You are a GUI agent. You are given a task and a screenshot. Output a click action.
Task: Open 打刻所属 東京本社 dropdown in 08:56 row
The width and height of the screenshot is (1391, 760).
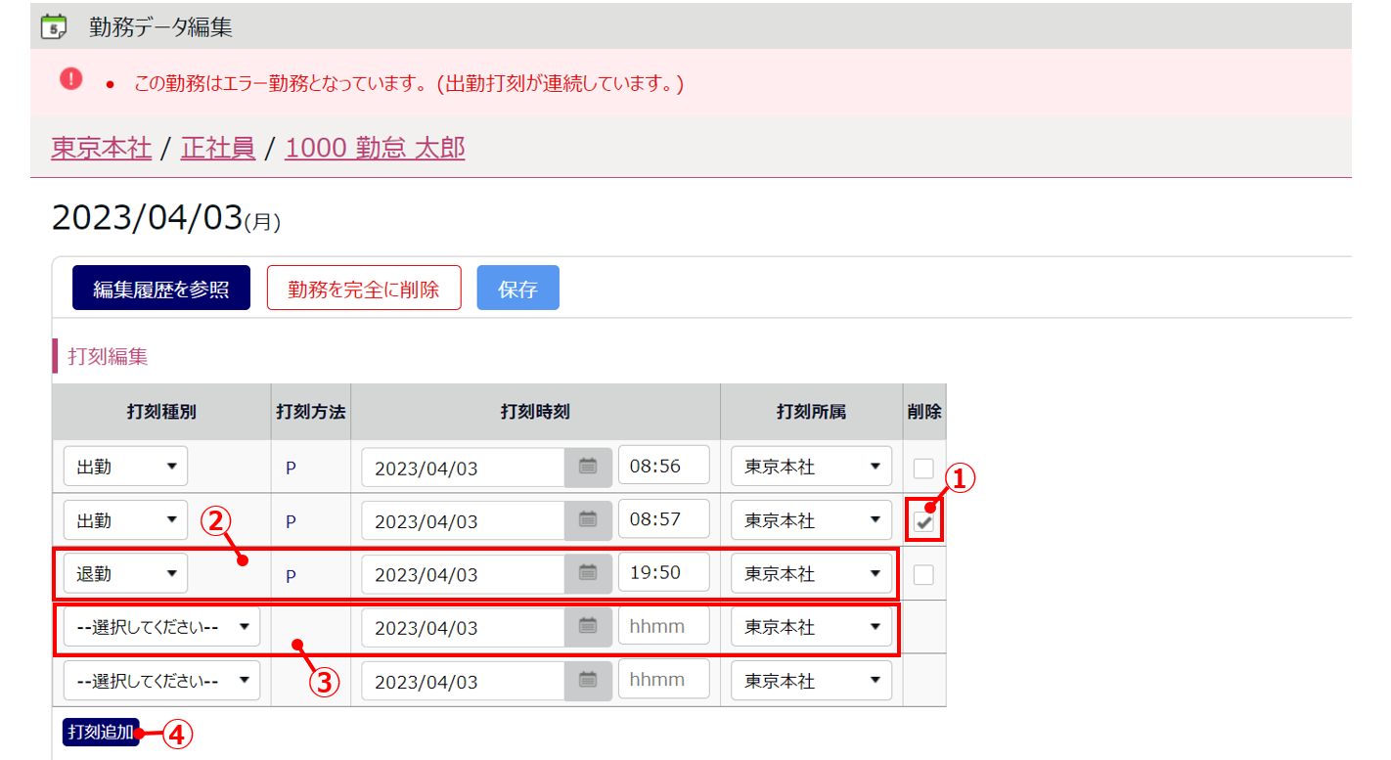(812, 467)
